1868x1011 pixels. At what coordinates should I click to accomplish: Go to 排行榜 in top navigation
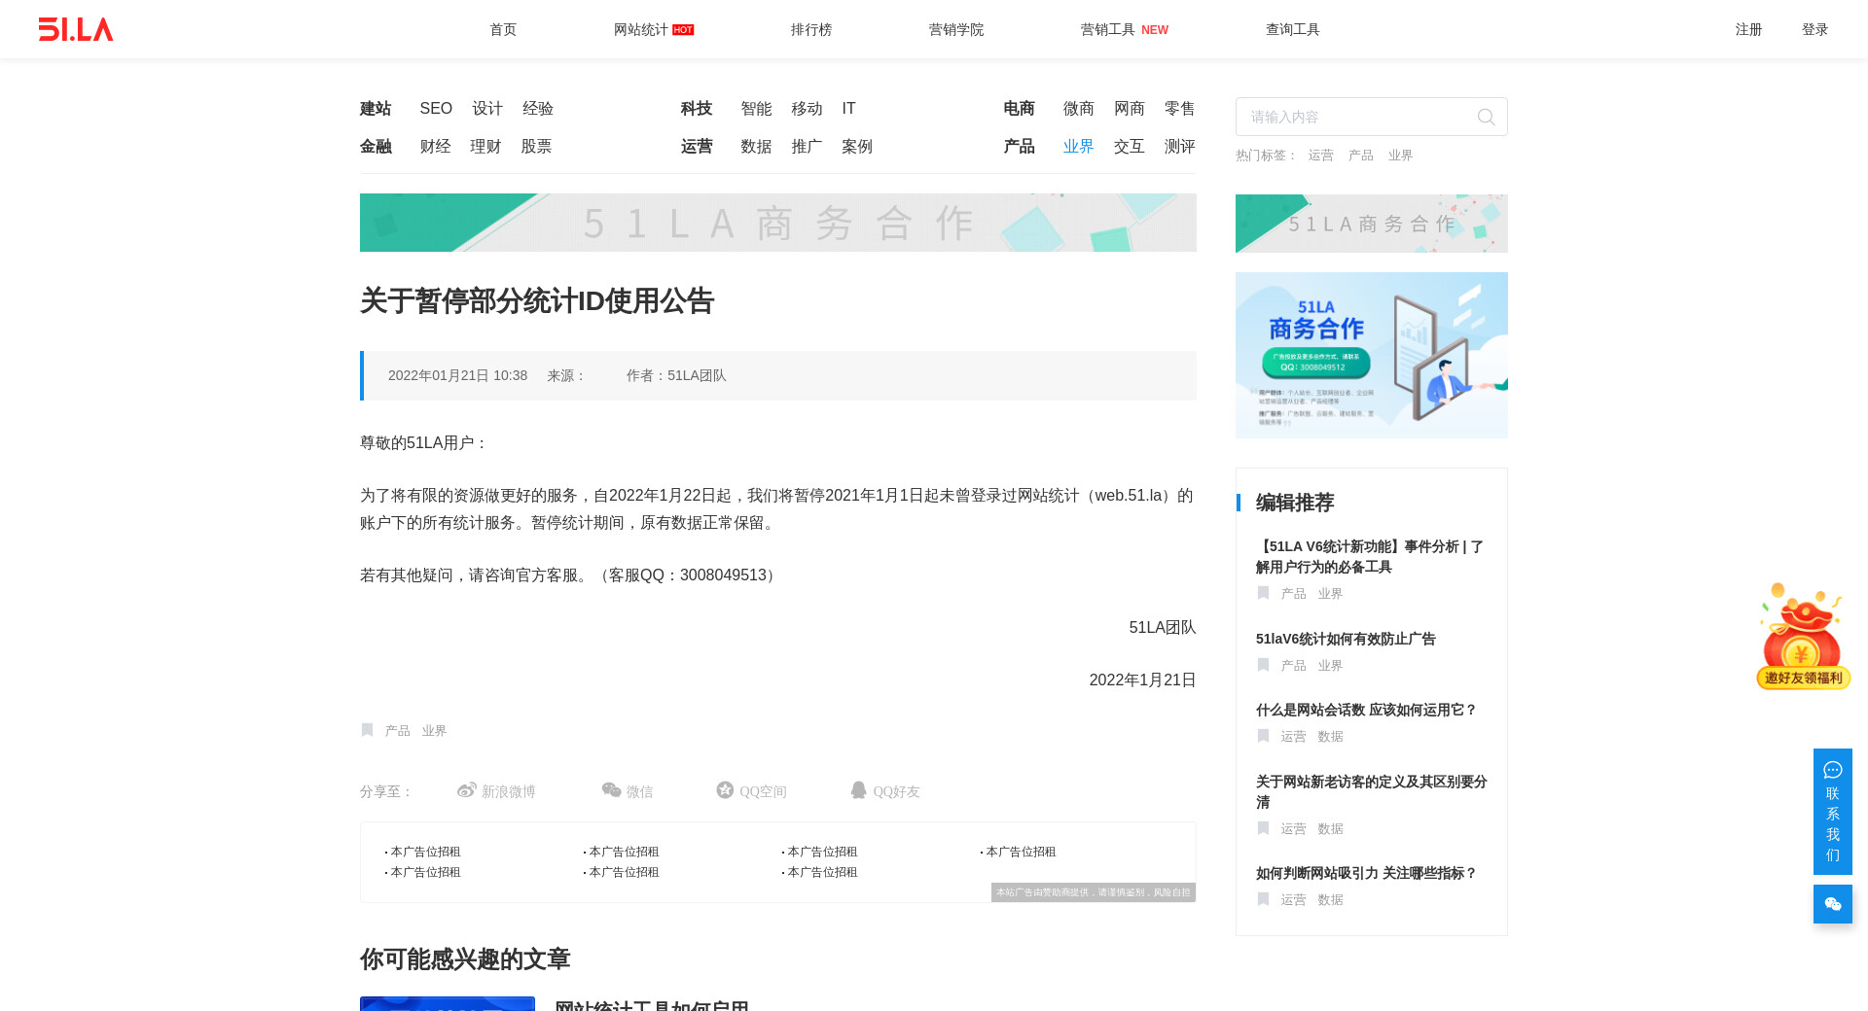point(810,29)
